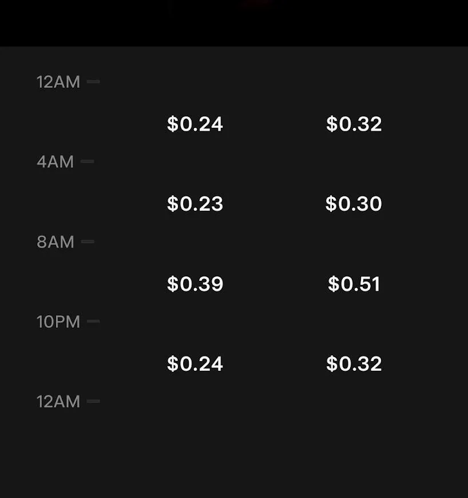Click the $0.23 rate after 4AM

coord(195,204)
